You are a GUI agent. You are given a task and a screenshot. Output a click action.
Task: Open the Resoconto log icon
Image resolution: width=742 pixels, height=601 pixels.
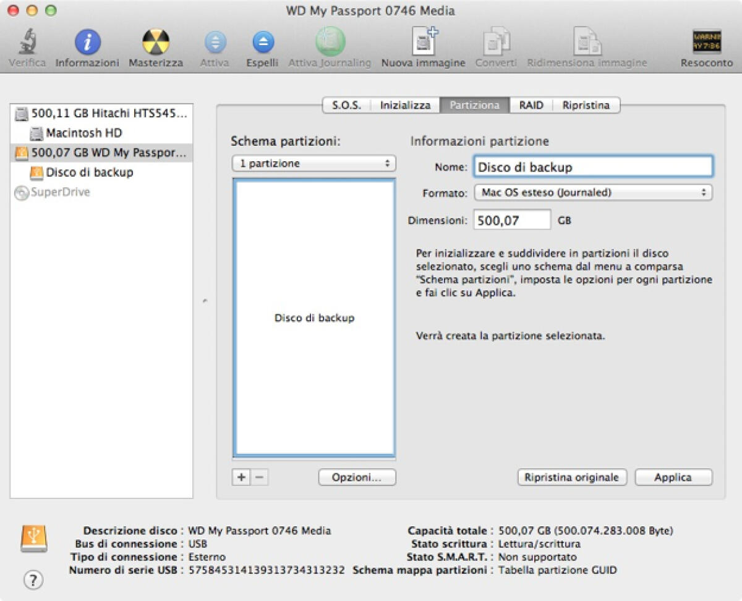point(707,42)
